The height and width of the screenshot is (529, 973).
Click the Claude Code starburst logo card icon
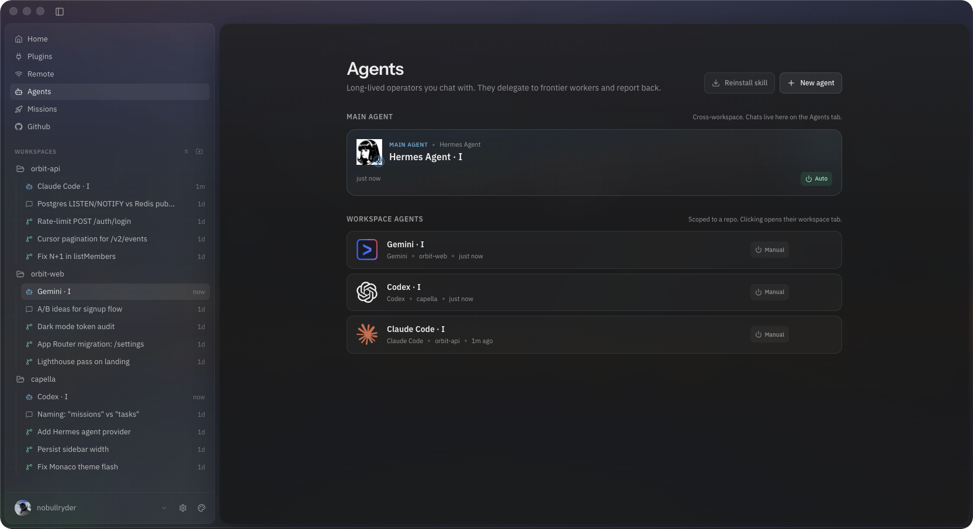[x=367, y=334]
